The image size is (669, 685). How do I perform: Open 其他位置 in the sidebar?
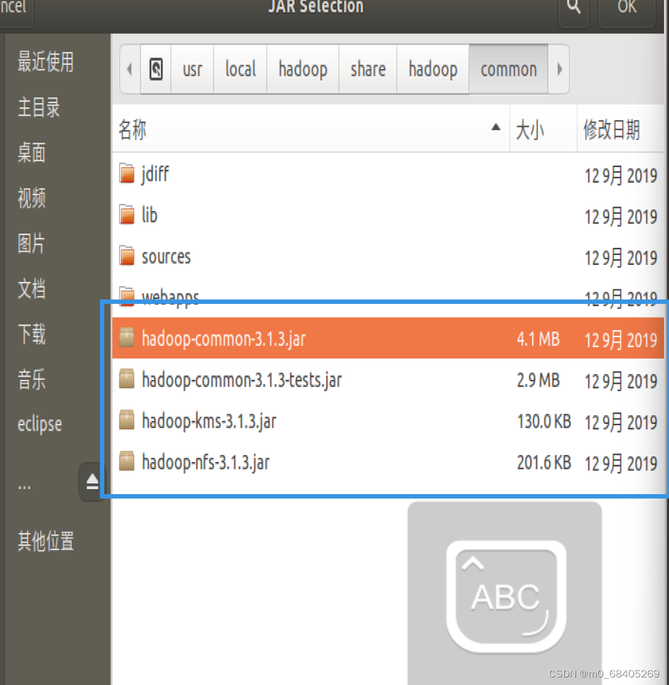pos(45,542)
